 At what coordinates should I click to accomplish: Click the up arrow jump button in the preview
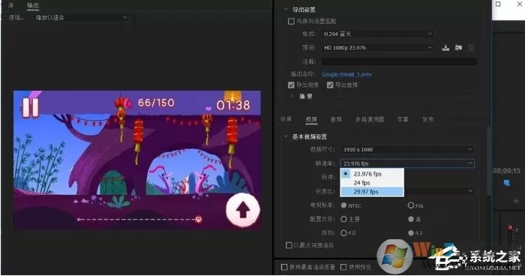tap(243, 210)
